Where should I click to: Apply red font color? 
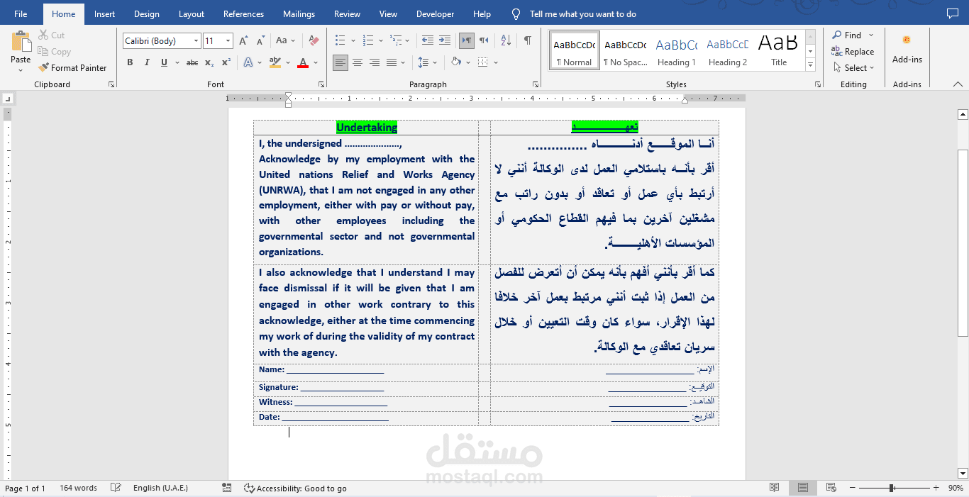click(303, 62)
